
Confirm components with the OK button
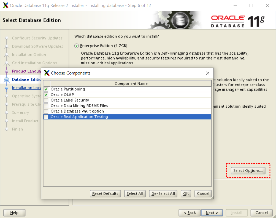pos(186,194)
